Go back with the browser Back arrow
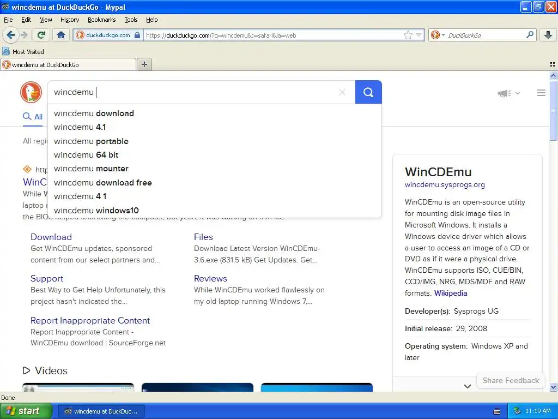 [11, 35]
